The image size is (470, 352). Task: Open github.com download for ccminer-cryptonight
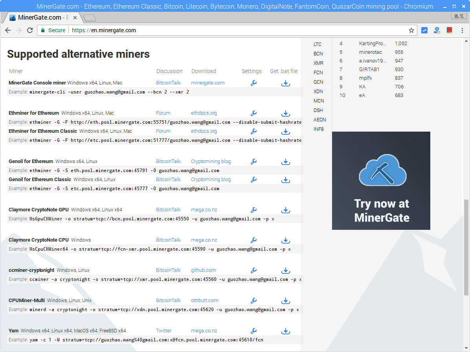click(x=203, y=270)
